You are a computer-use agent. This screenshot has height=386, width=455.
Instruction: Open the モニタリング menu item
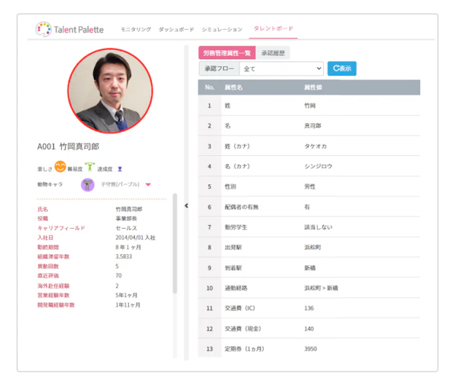coord(136,29)
